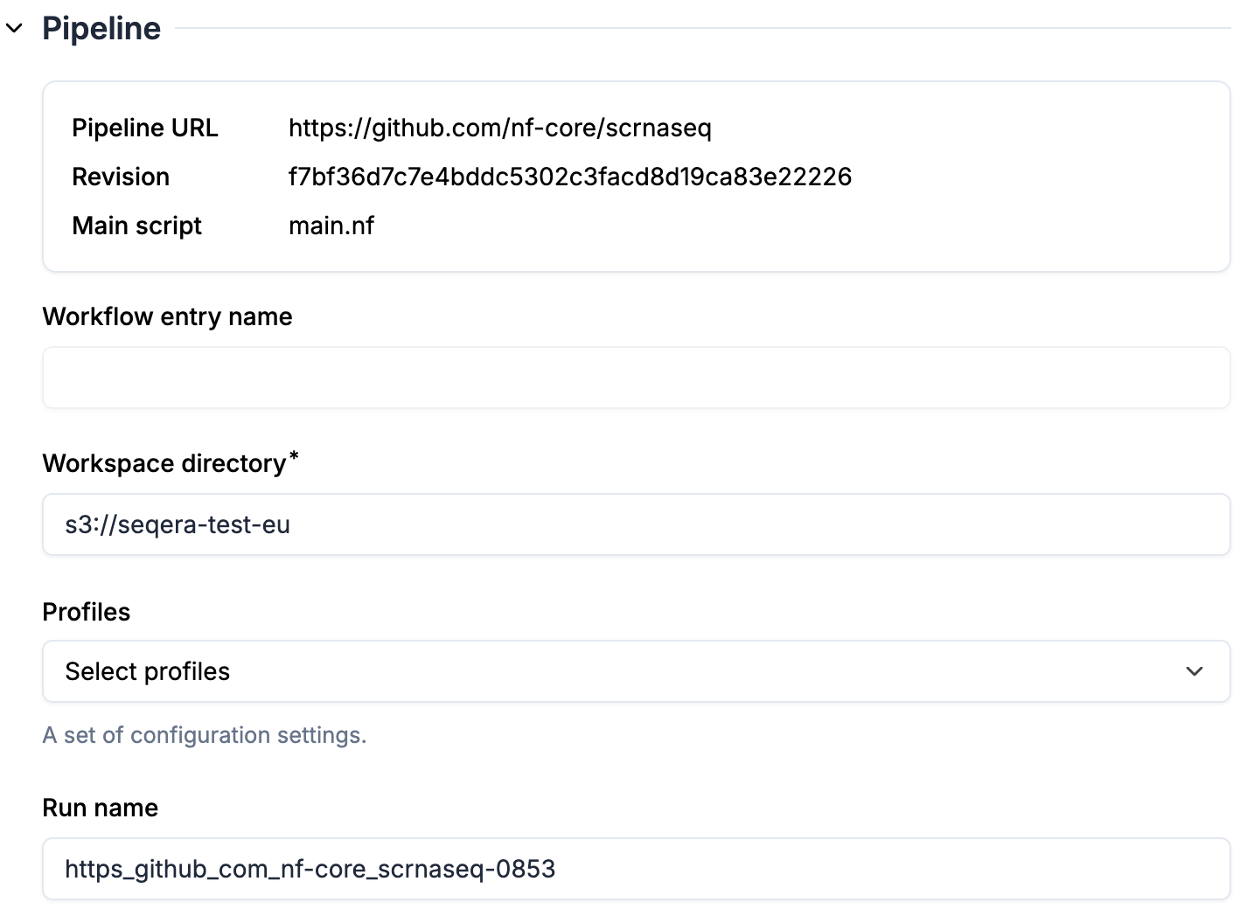Click the Revision label
The height and width of the screenshot is (916, 1247).
point(120,177)
